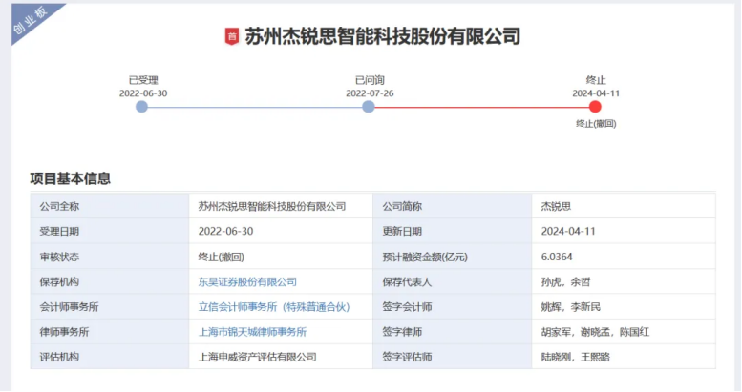Click the 姚辉, 李新民 signing accountants cell
This screenshot has width=742, height=392.
point(571,307)
